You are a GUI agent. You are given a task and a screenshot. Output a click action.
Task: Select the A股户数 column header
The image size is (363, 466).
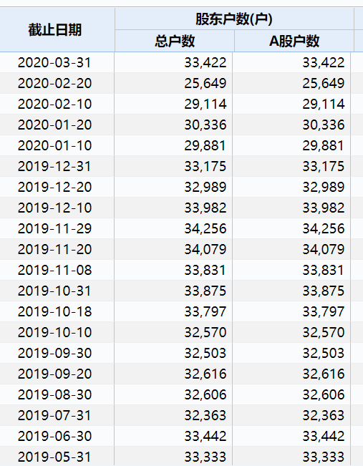294,41
